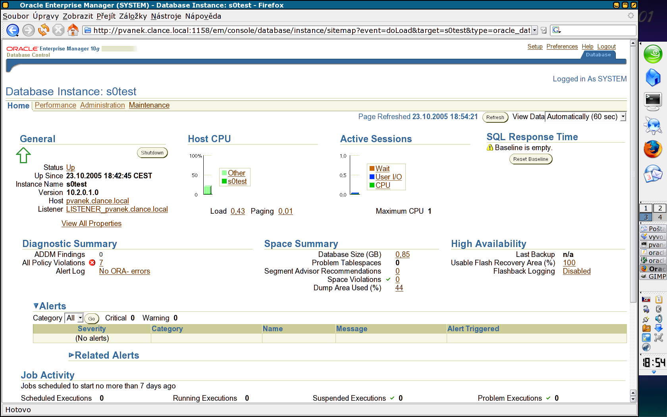Expand the Related Alerts section
Image resolution: width=667 pixels, height=417 pixels.
(71, 355)
